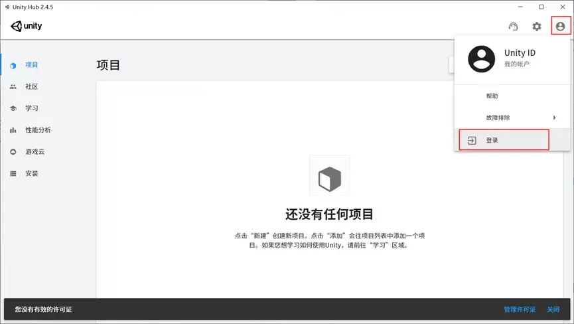Viewport: 574px width, 324px height.
Task: Click the large Unity ID avatar
Action: [x=481, y=59]
